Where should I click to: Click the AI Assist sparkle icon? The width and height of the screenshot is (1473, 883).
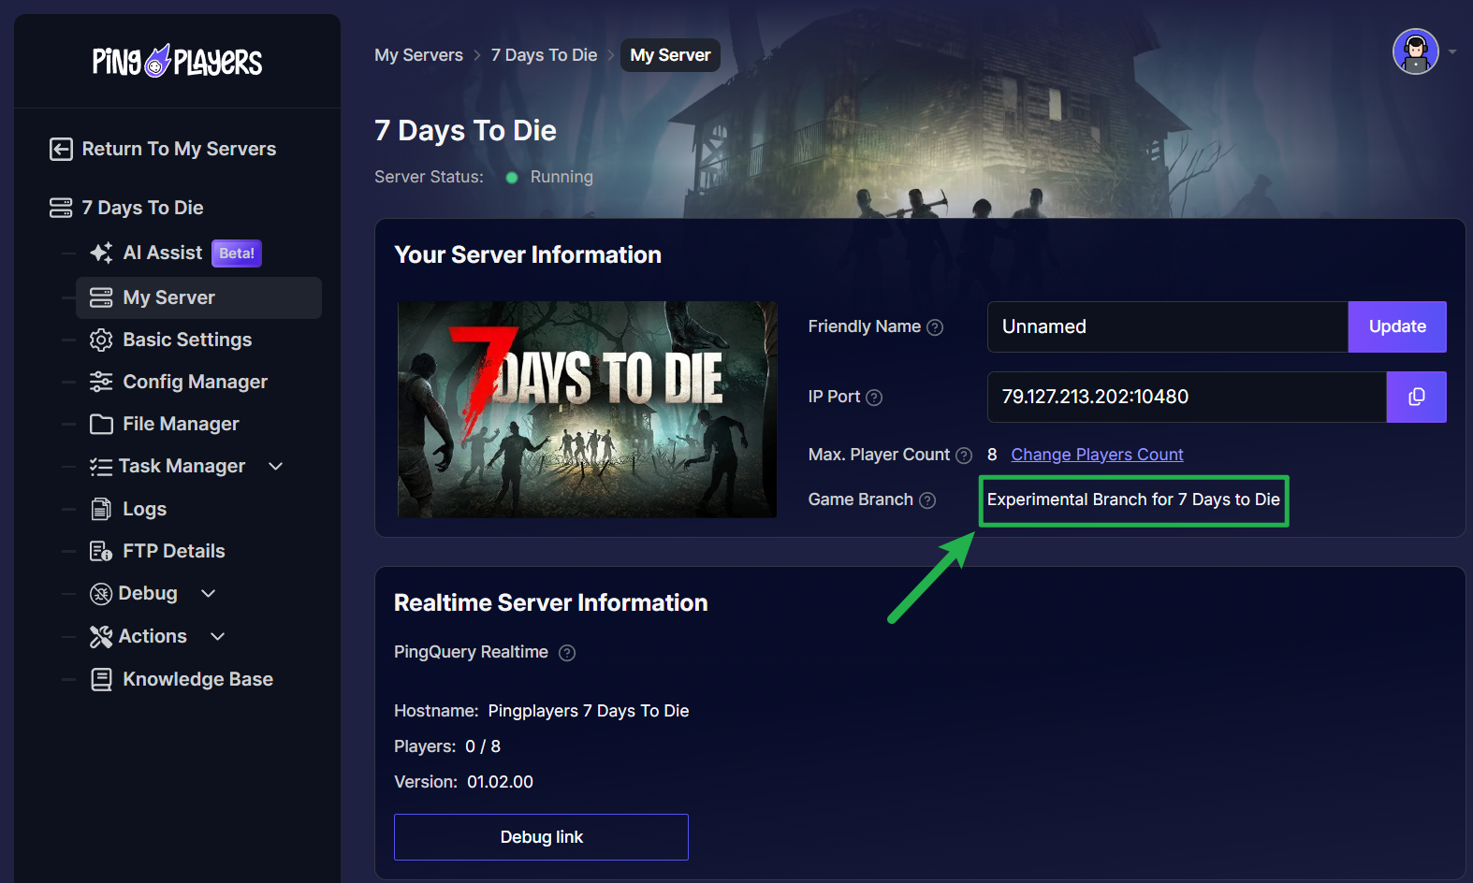(101, 253)
